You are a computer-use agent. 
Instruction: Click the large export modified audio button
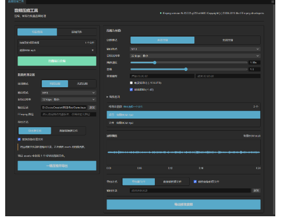tap(183, 205)
